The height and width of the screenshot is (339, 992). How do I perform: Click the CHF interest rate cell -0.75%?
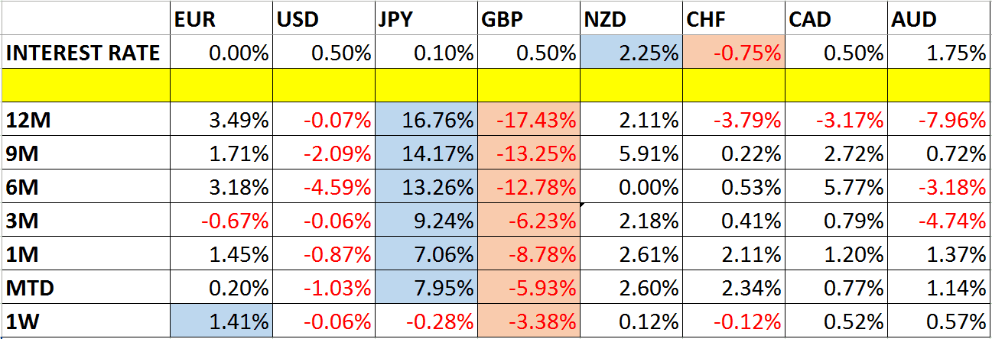click(x=733, y=53)
